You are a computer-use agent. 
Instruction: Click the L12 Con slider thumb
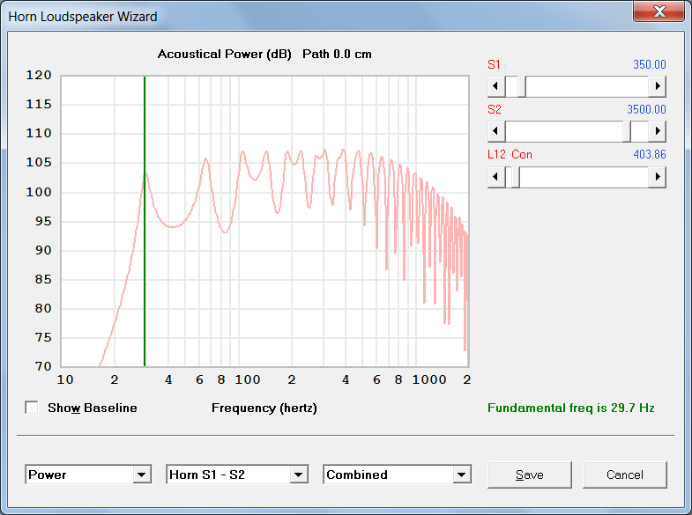pyautogui.click(x=516, y=177)
